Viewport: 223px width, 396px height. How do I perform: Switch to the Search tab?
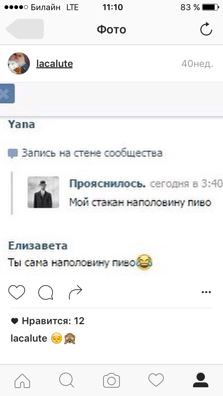click(67, 380)
